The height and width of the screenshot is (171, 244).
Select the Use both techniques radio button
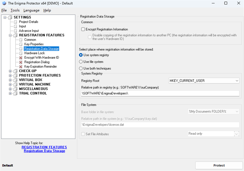pyautogui.click(x=81, y=68)
